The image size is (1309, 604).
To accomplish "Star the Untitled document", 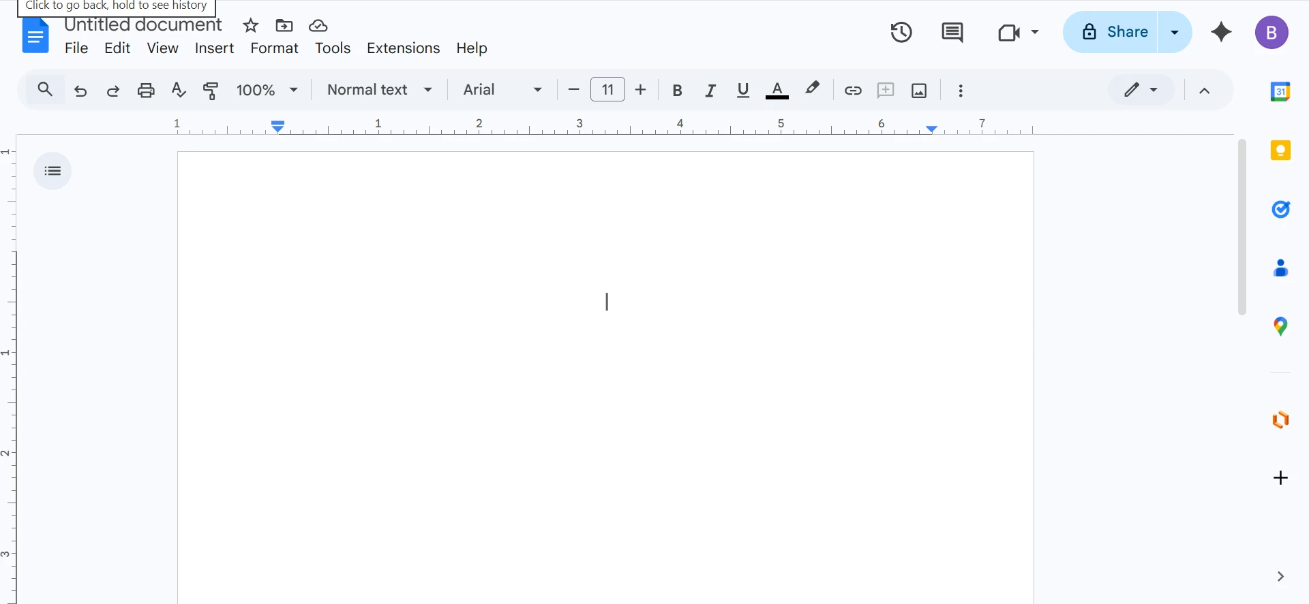I will pyautogui.click(x=251, y=26).
